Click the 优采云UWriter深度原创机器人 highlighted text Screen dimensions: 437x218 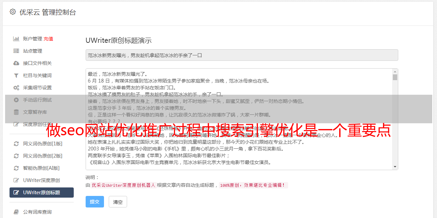click(123, 185)
